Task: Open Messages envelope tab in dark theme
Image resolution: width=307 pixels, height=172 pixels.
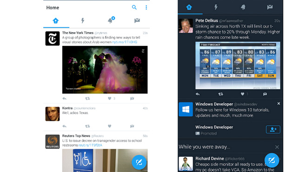Action: (270, 7)
